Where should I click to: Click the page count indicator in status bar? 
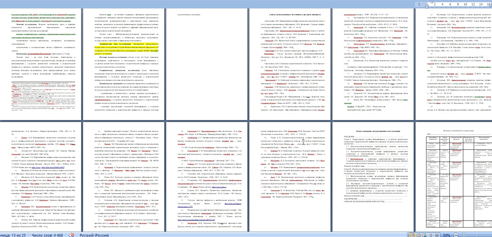click(x=9, y=234)
